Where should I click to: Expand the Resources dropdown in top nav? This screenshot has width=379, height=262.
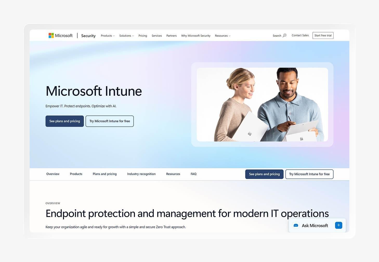(223, 36)
